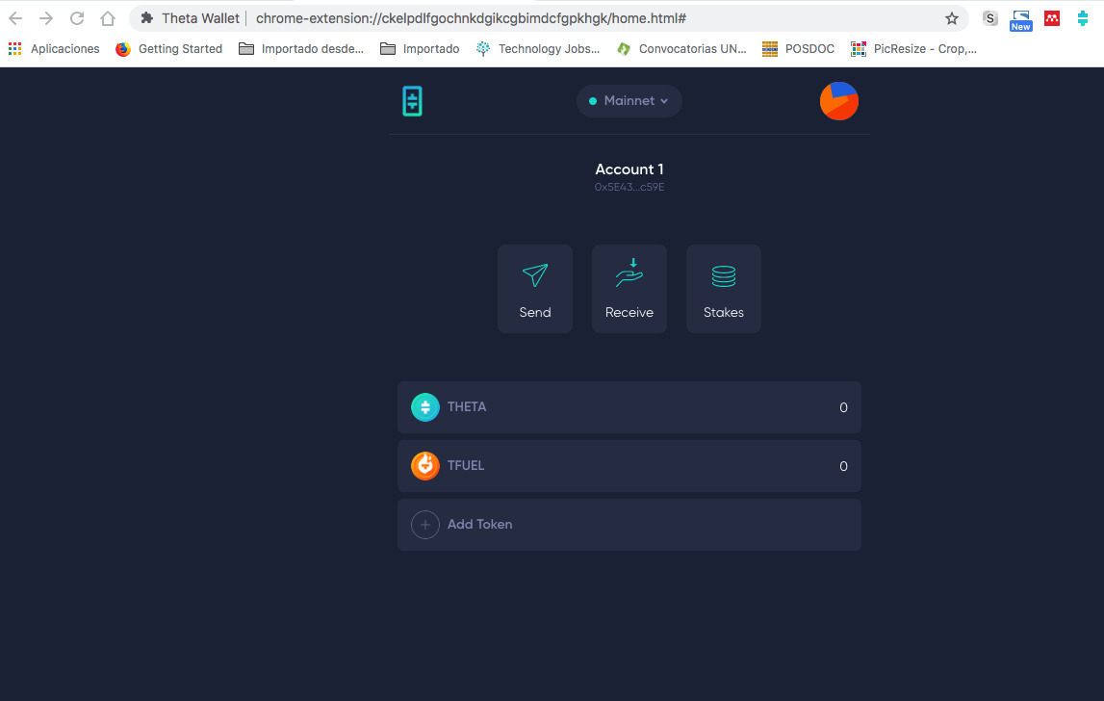Open the Mainnet network selector
Viewport: 1104px width, 701px height.
click(x=629, y=100)
